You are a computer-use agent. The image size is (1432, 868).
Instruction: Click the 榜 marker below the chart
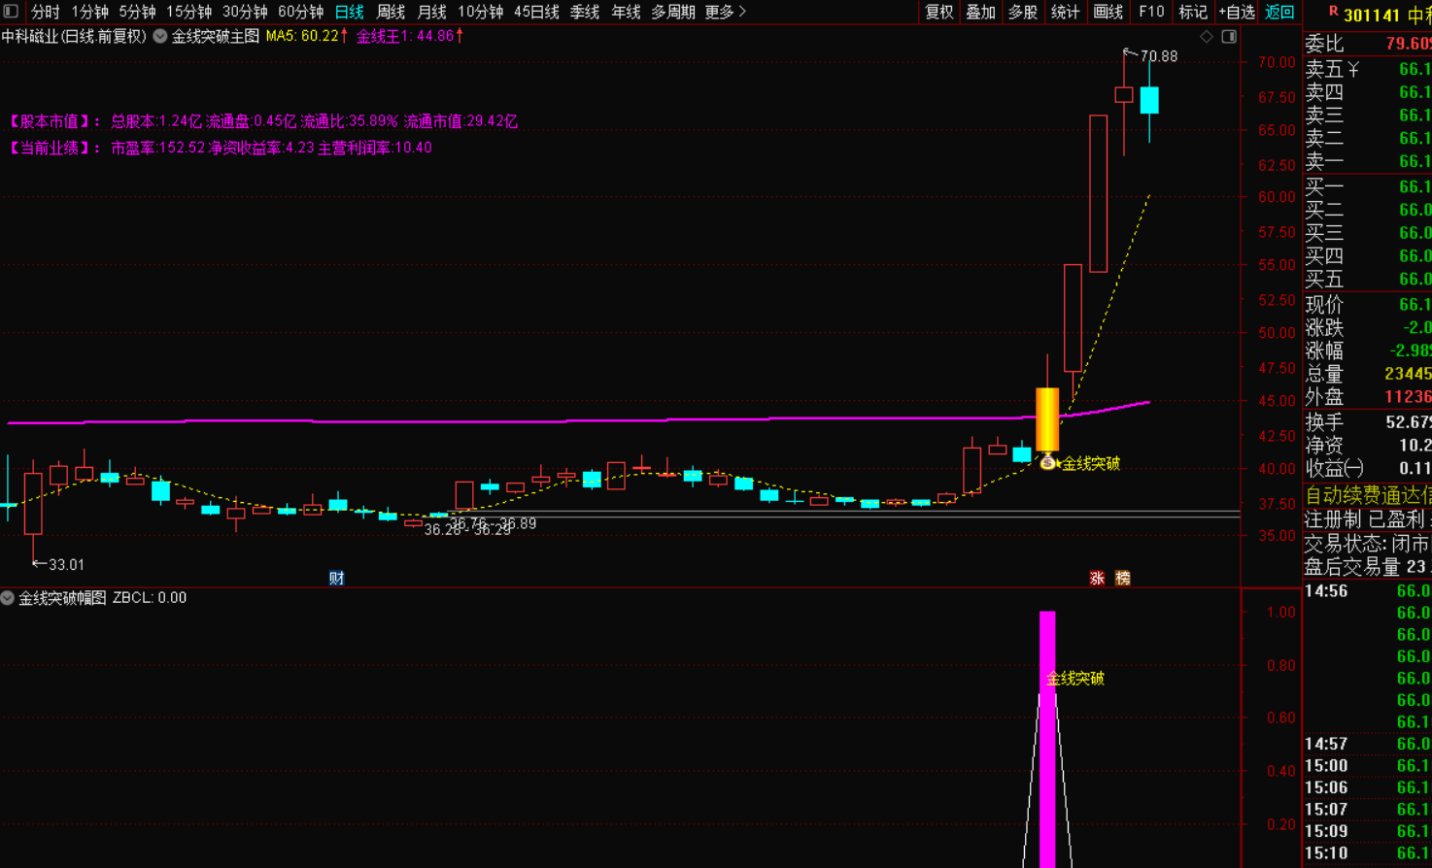pyautogui.click(x=1123, y=578)
